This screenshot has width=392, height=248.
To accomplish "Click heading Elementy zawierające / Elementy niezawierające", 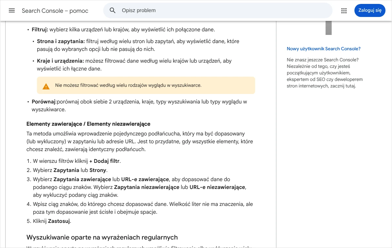I will [x=89, y=124].
